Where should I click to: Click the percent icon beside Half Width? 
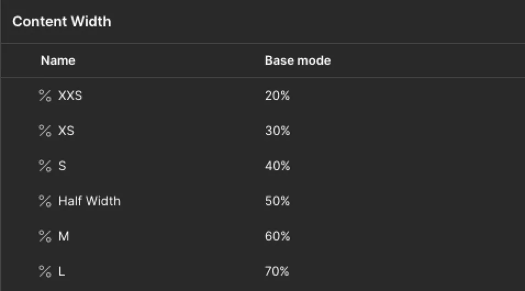pyautogui.click(x=45, y=202)
